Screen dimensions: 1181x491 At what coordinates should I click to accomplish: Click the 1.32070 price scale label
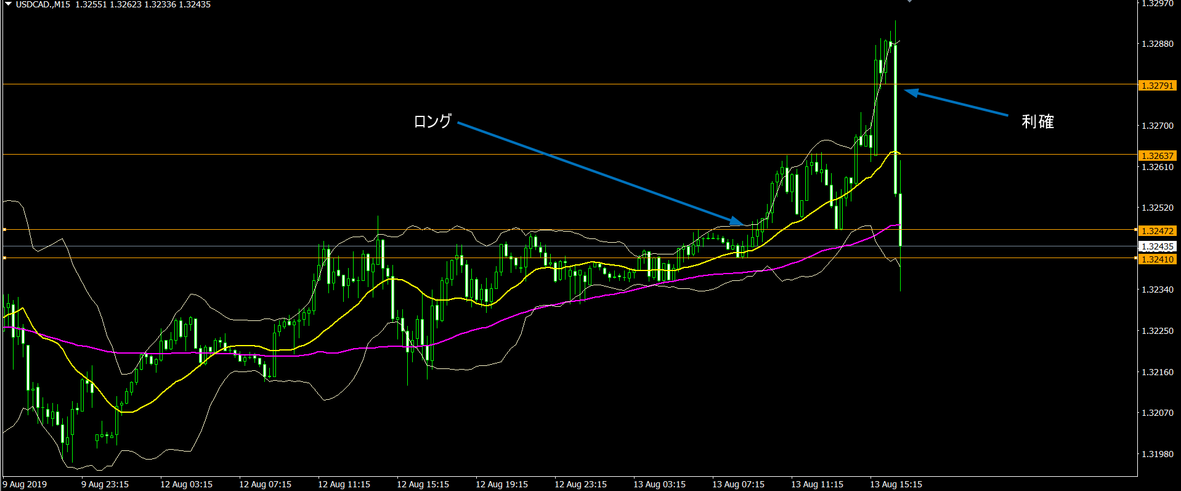(1158, 413)
